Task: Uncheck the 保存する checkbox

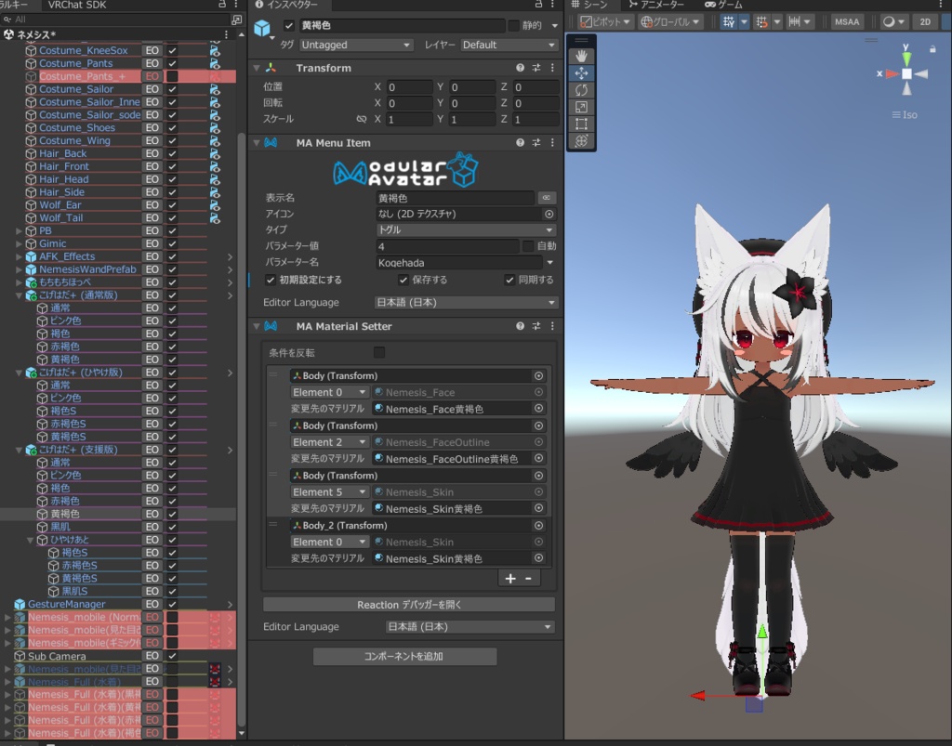Action: pyautogui.click(x=403, y=280)
